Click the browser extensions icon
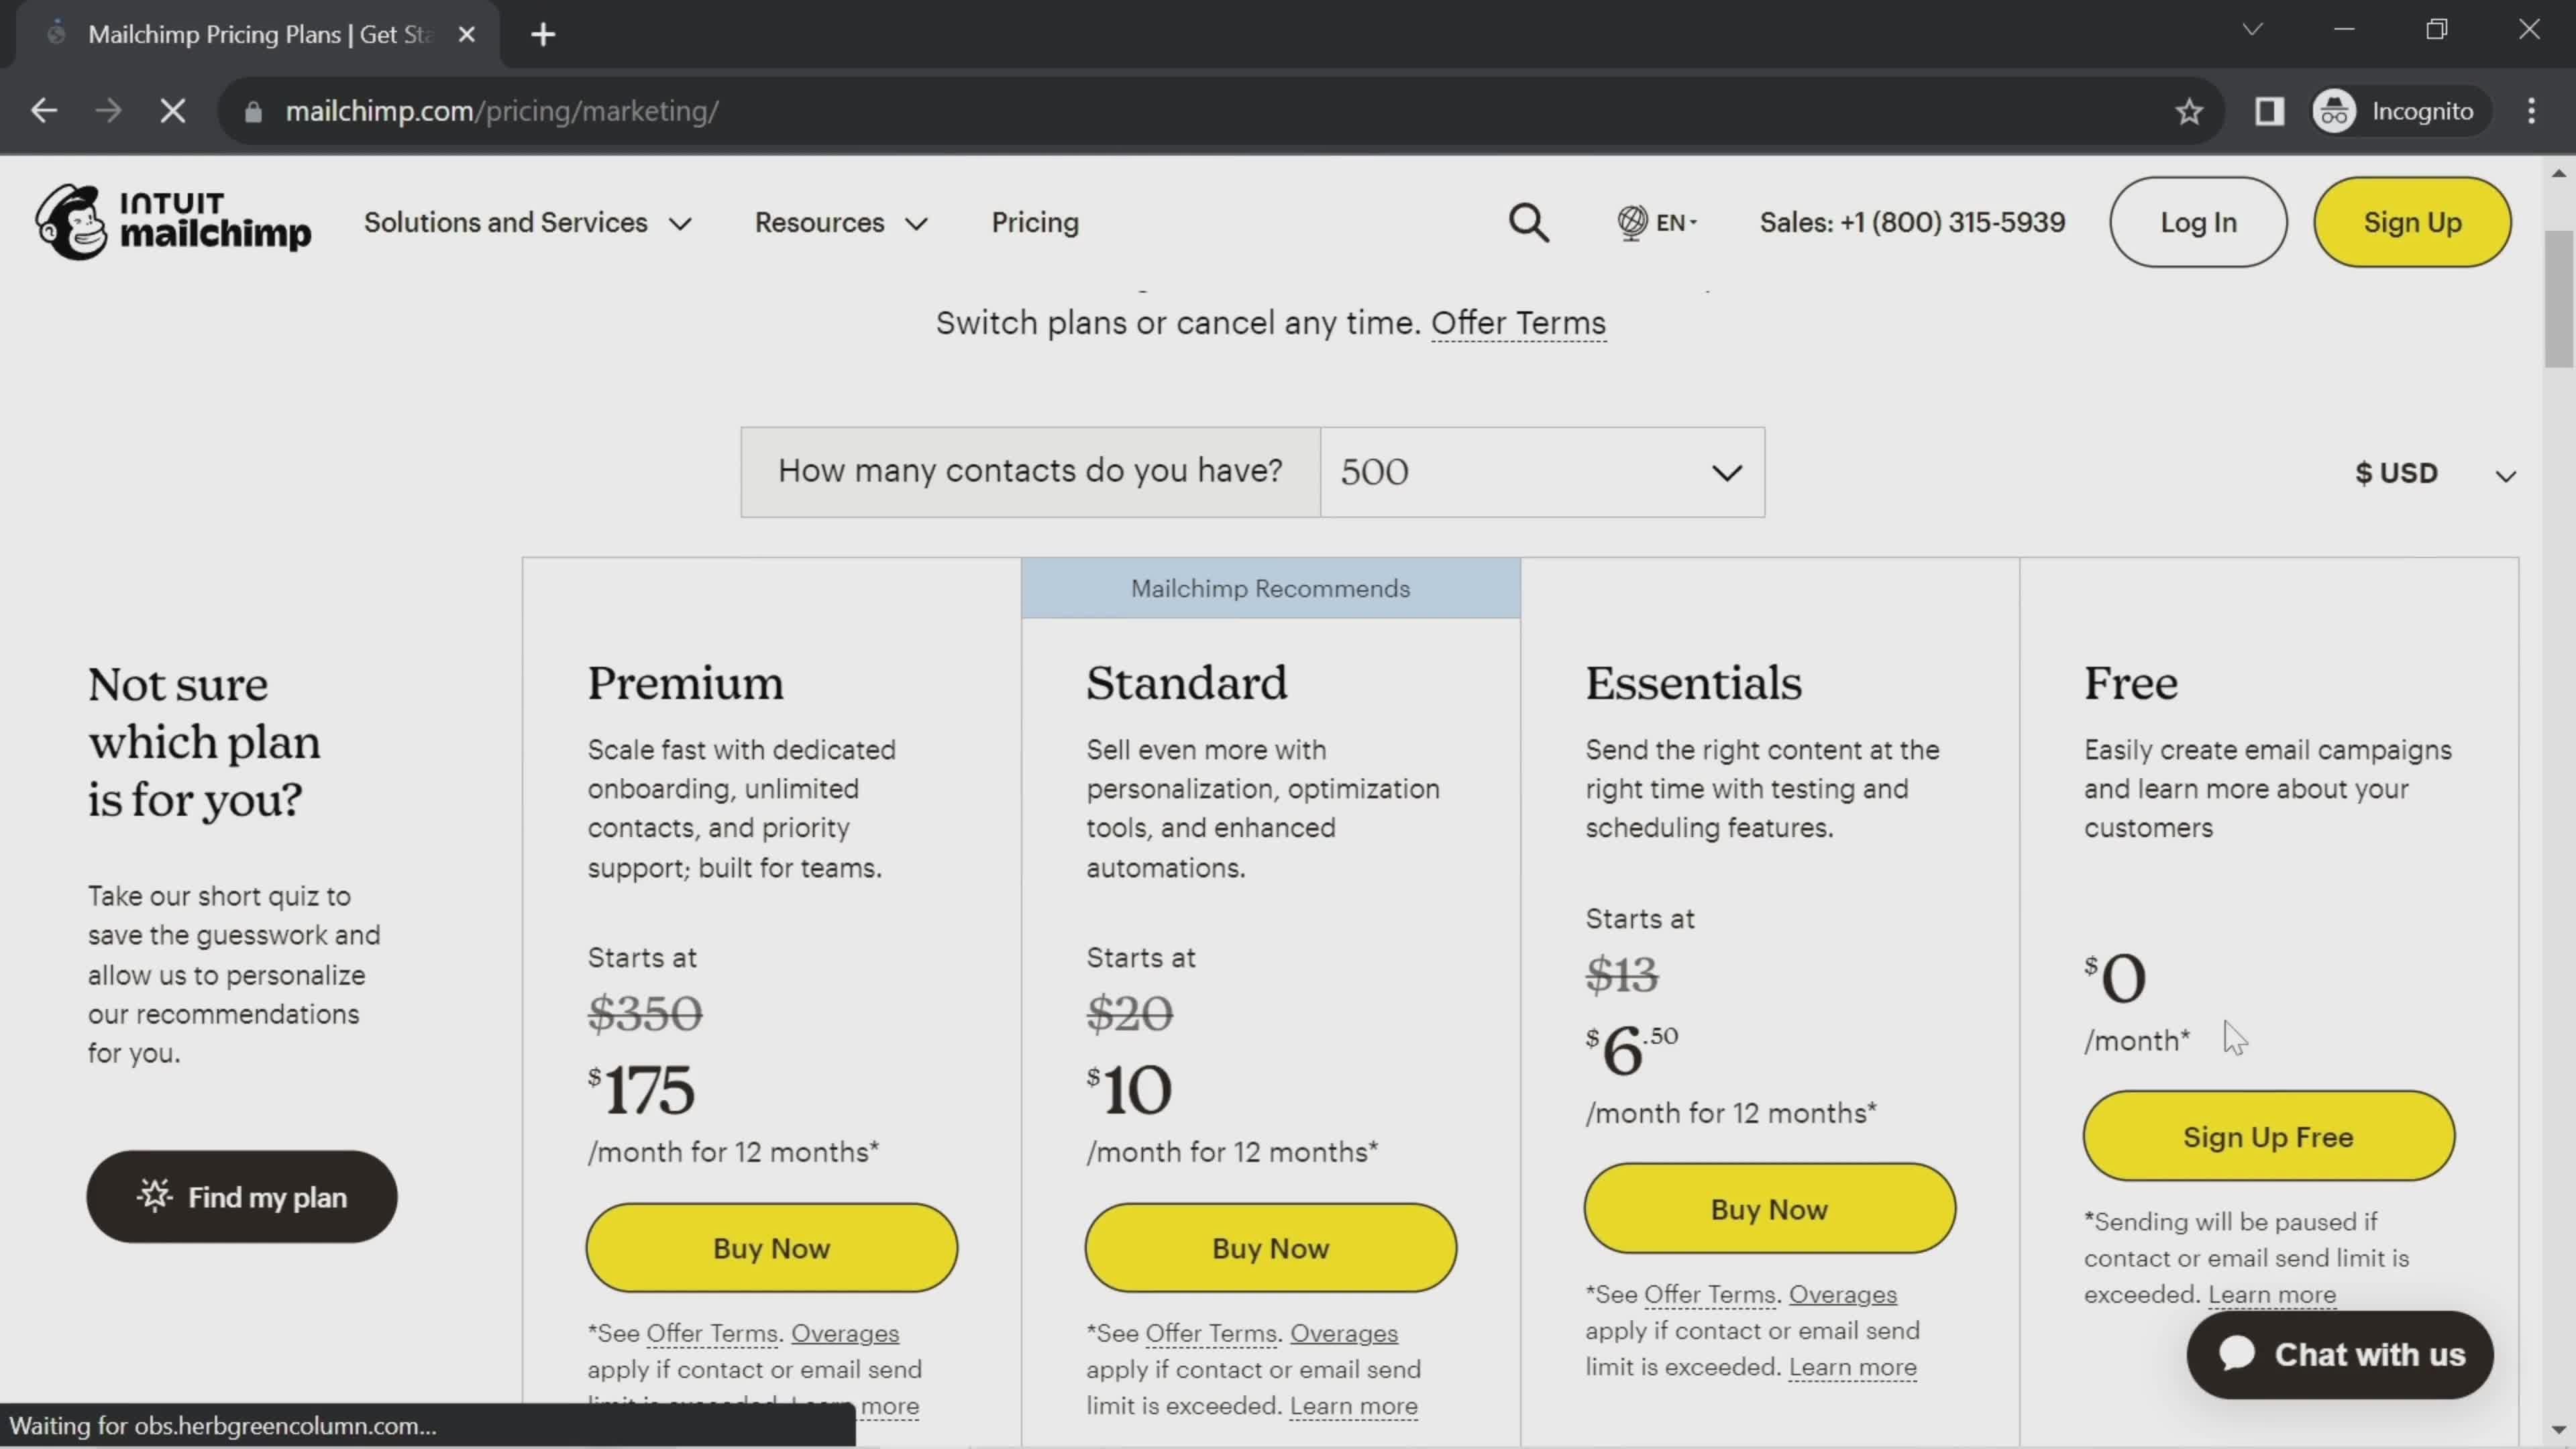Image resolution: width=2576 pixels, height=1449 pixels. pos(2270,110)
